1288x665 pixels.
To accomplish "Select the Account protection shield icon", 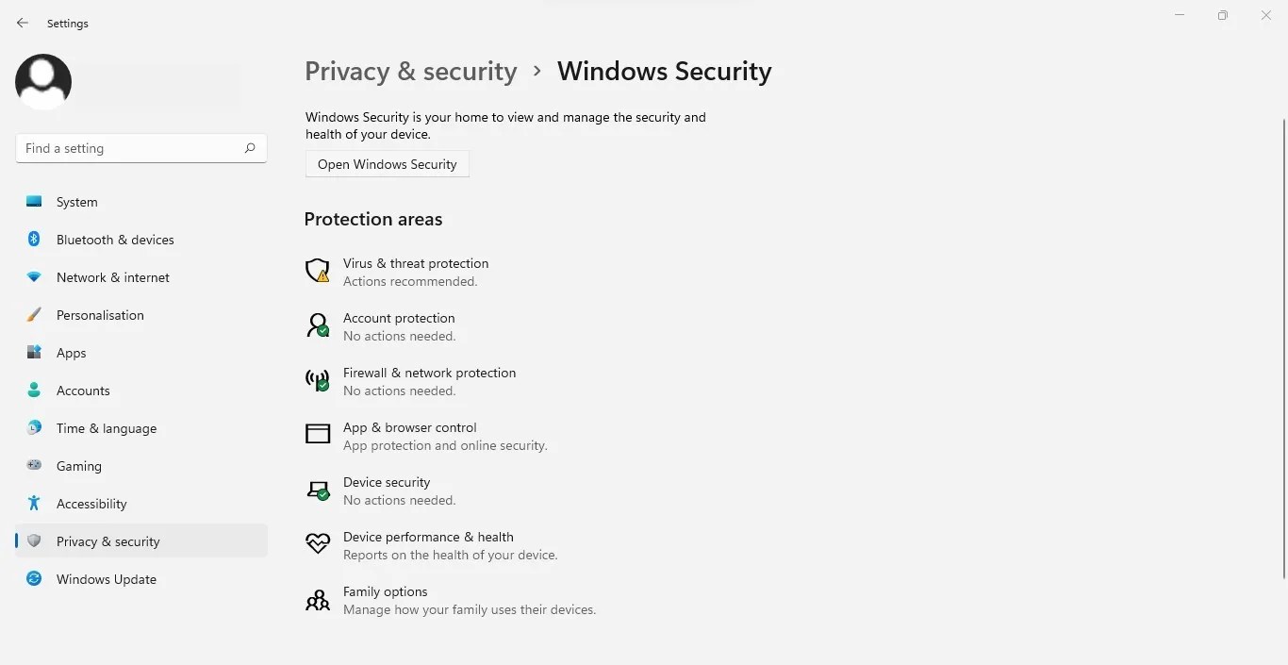I will point(317,325).
